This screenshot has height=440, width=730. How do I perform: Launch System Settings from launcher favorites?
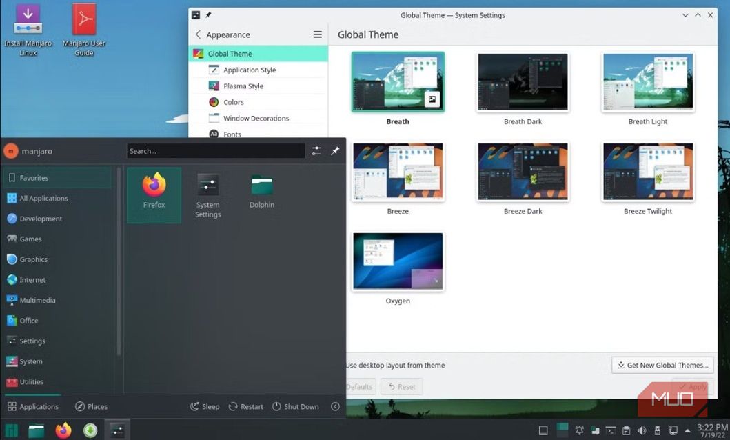(207, 194)
